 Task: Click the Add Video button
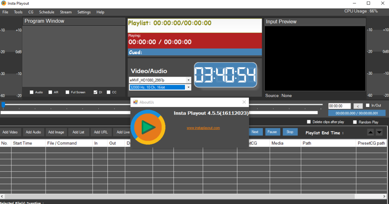(x=10, y=132)
